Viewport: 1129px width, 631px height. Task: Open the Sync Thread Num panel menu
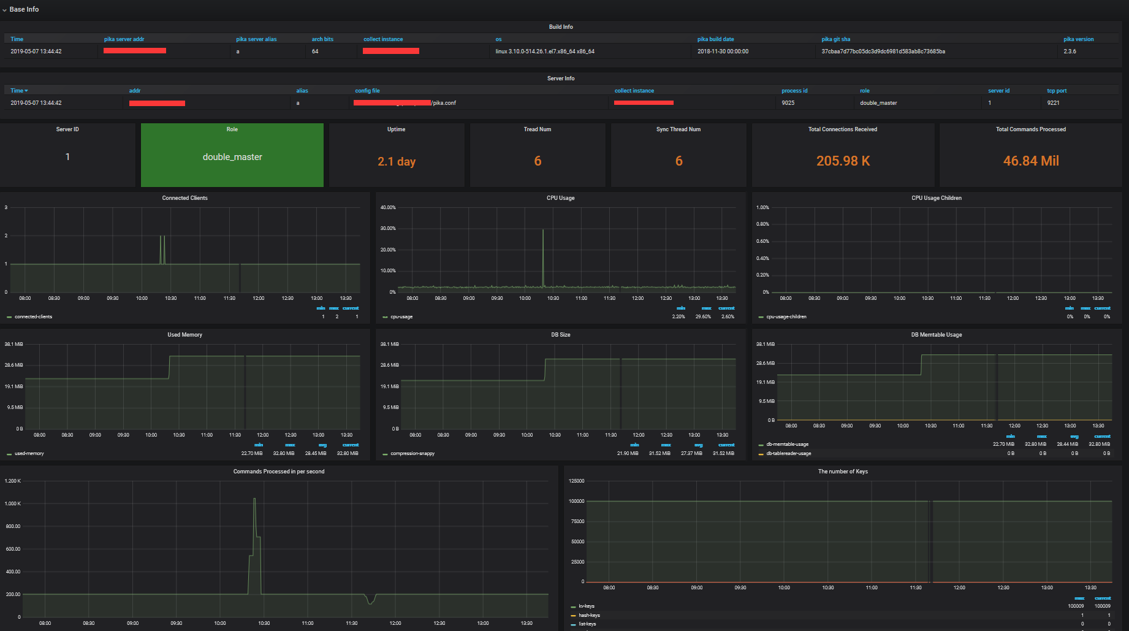pyautogui.click(x=678, y=129)
